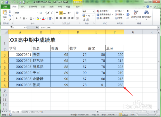This screenshot has height=117, width=161.
Task: Click the Undo arrow icon
Action: [10, 2]
